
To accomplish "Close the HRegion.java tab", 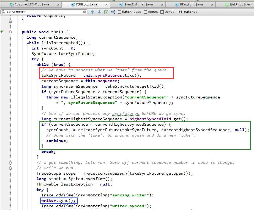I will pyautogui.click(x=212, y=5).
